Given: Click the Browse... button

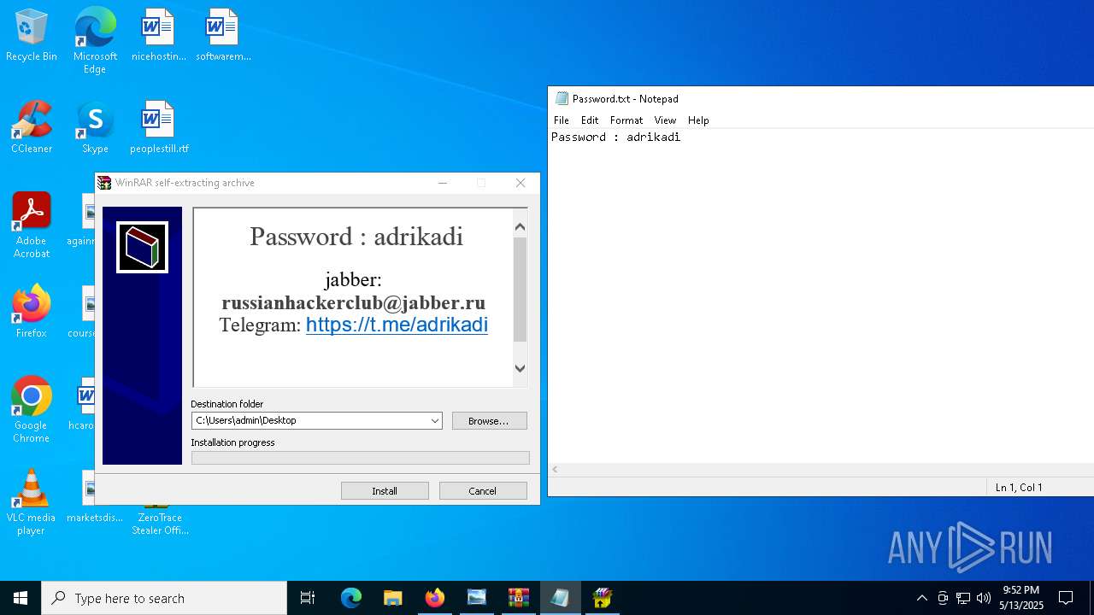Looking at the screenshot, I should 489,421.
